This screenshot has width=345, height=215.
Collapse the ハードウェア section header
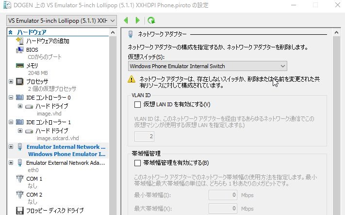click(x=11, y=32)
